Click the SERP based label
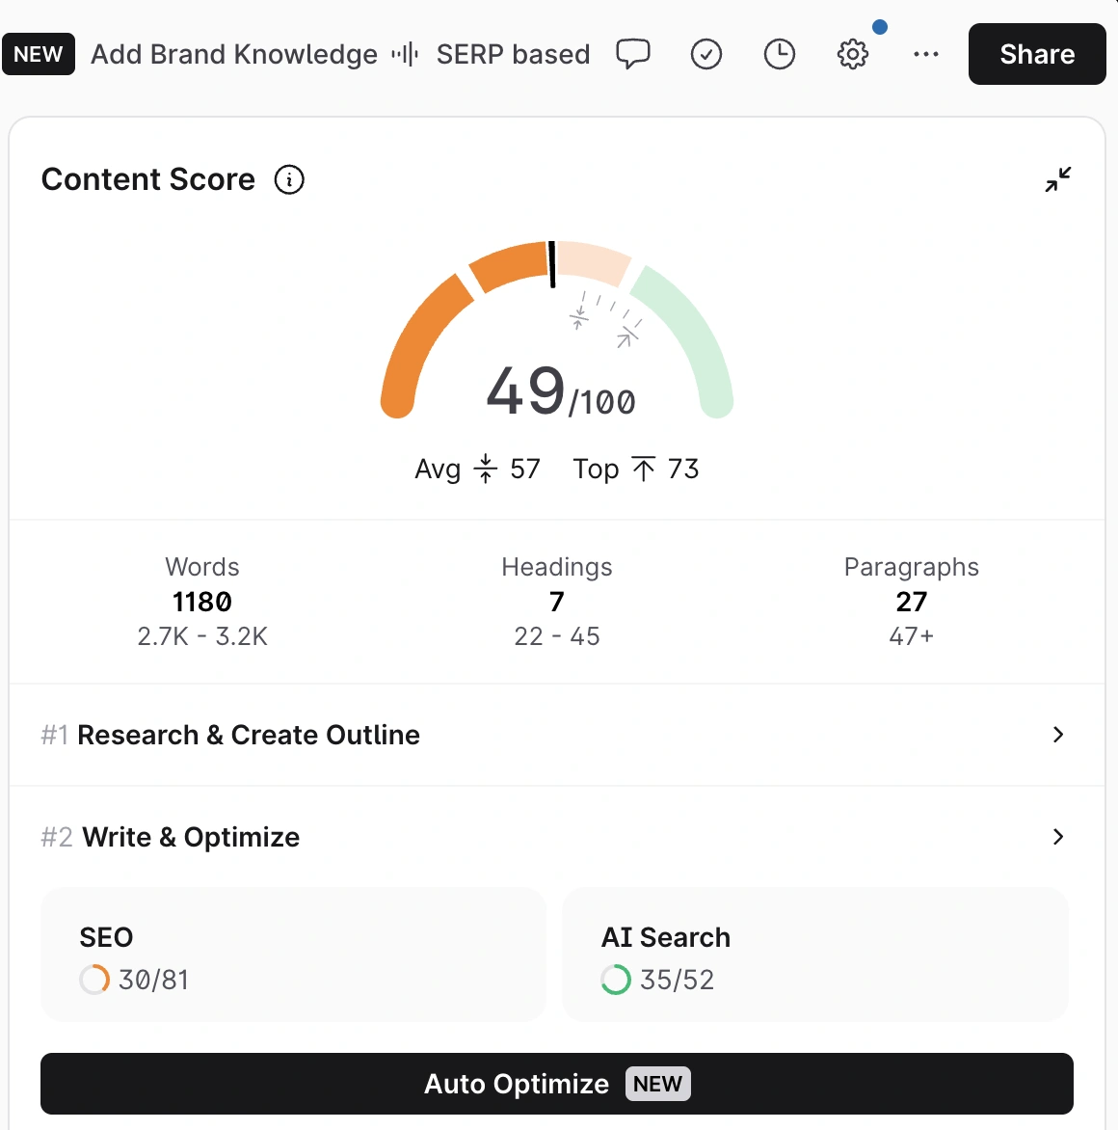This screenshot has height=1130, width=1118. 513,54
